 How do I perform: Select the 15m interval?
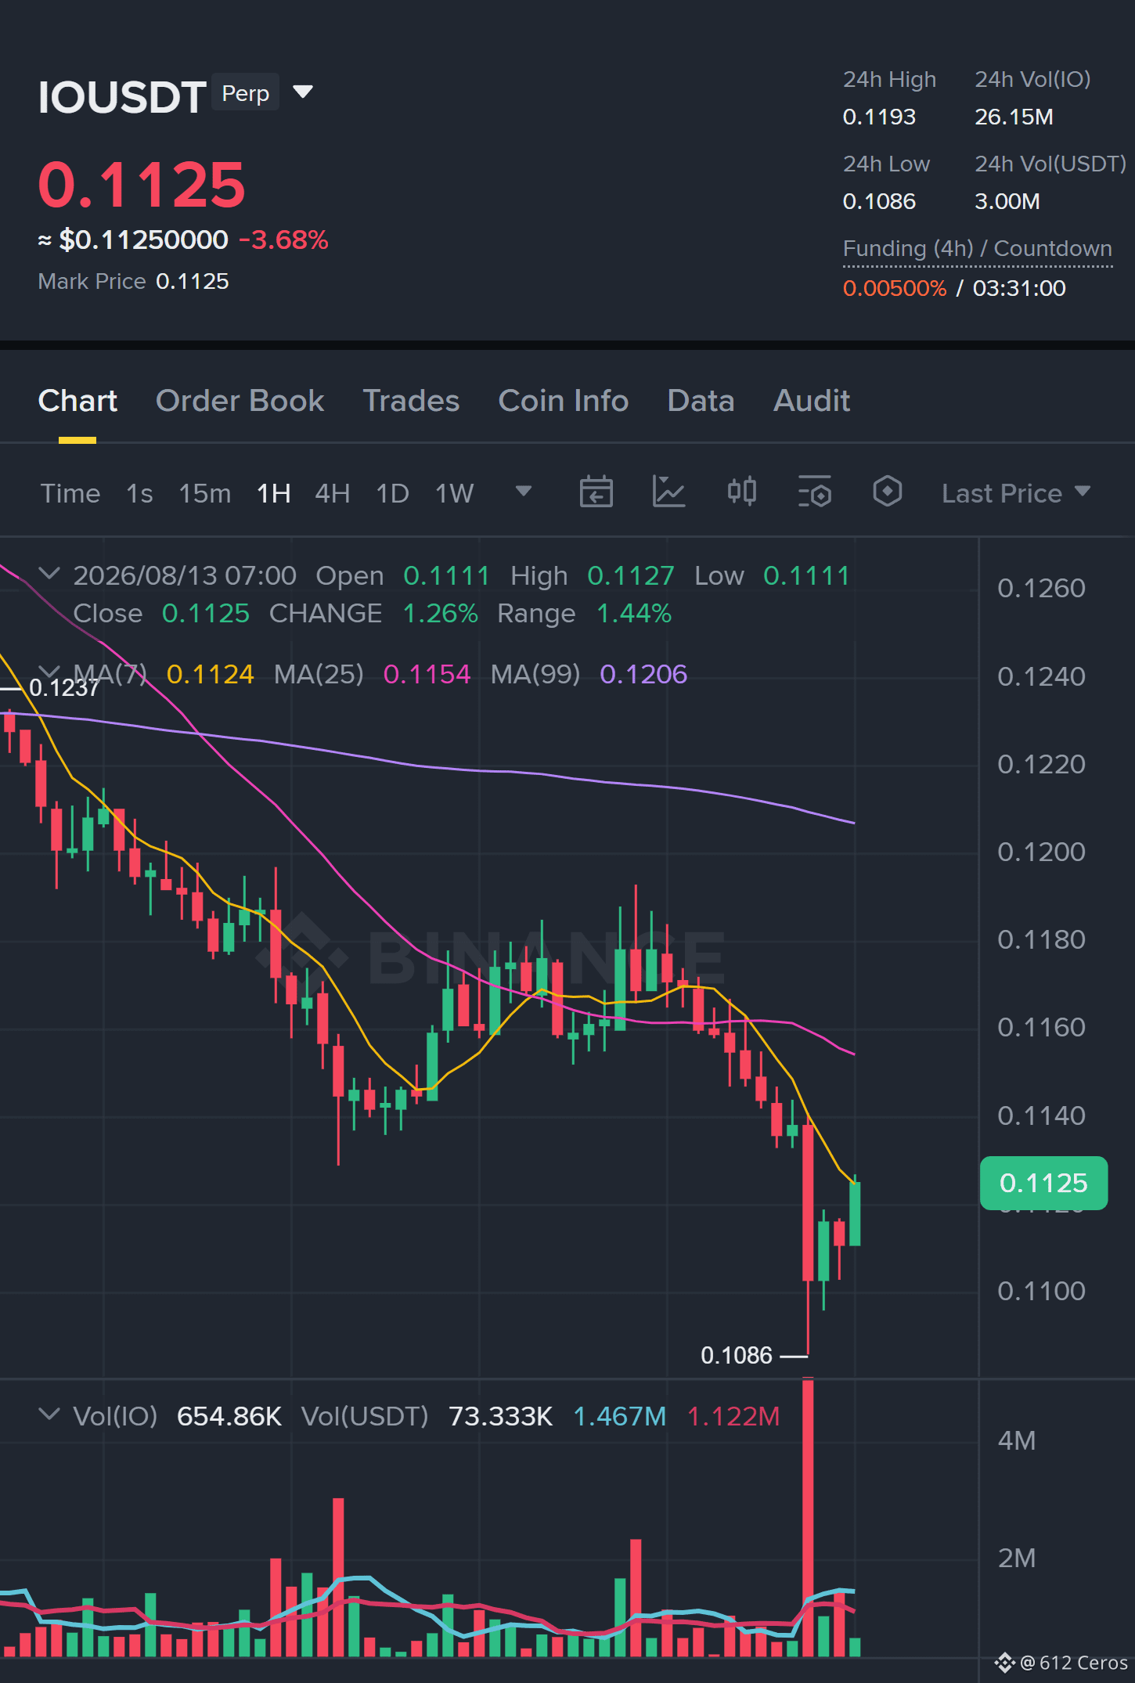(x=205, y=493)
